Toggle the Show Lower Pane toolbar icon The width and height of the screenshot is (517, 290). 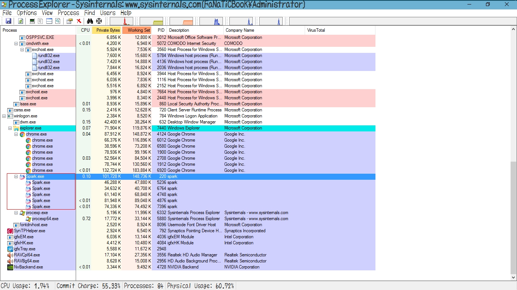(x=49, y=21)
